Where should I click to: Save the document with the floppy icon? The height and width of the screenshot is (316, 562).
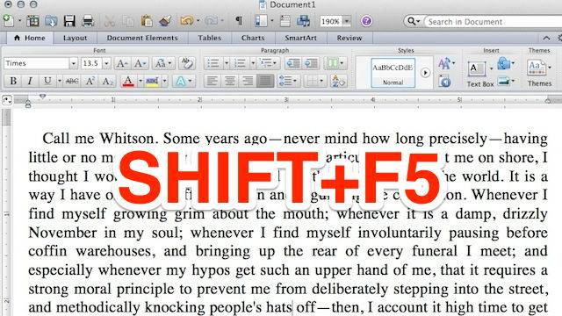tap(69, 21)
